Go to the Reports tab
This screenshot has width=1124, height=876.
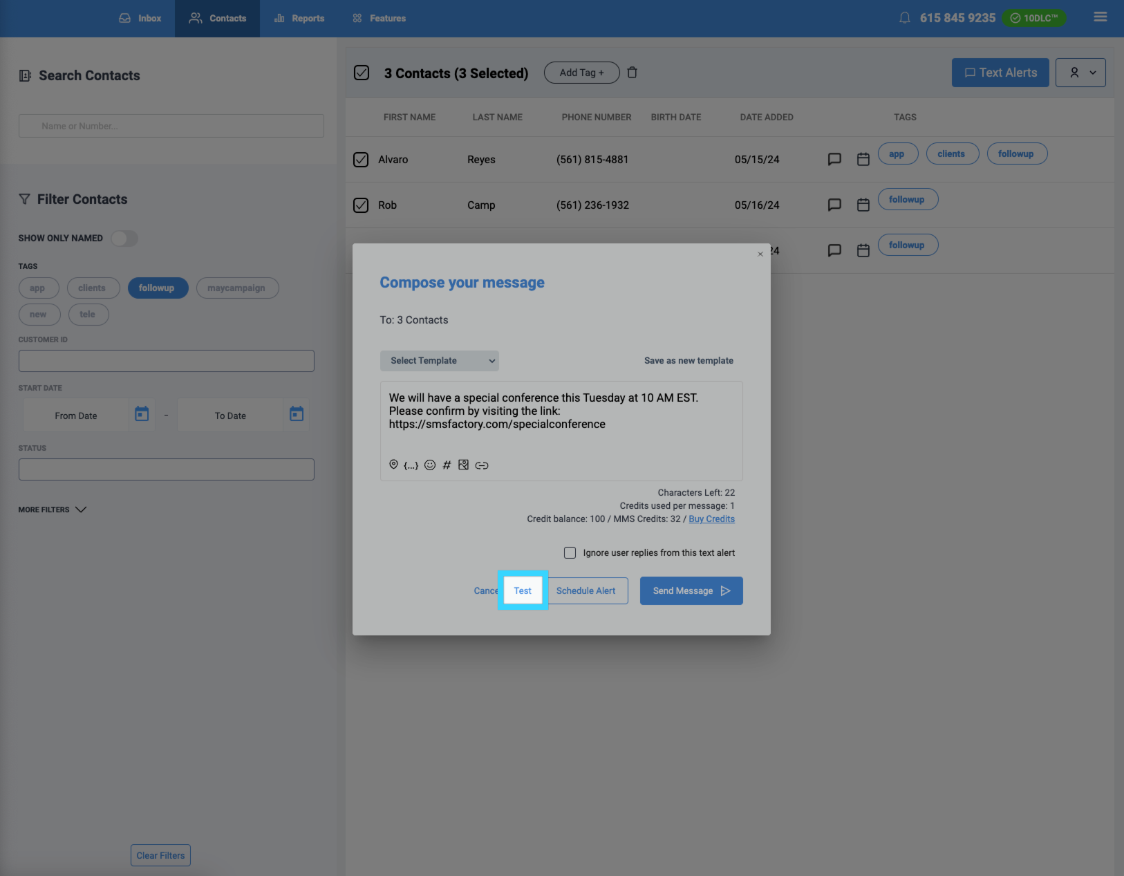click(299, 19)
